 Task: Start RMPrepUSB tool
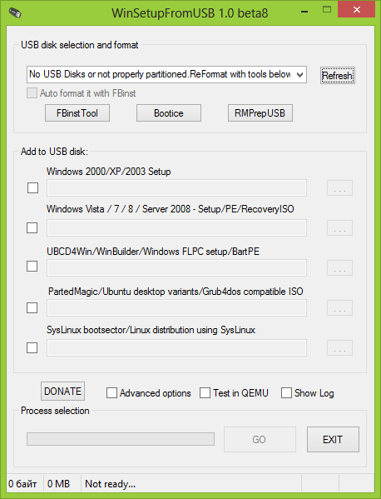pyautogui.click(x=260, y=113)
